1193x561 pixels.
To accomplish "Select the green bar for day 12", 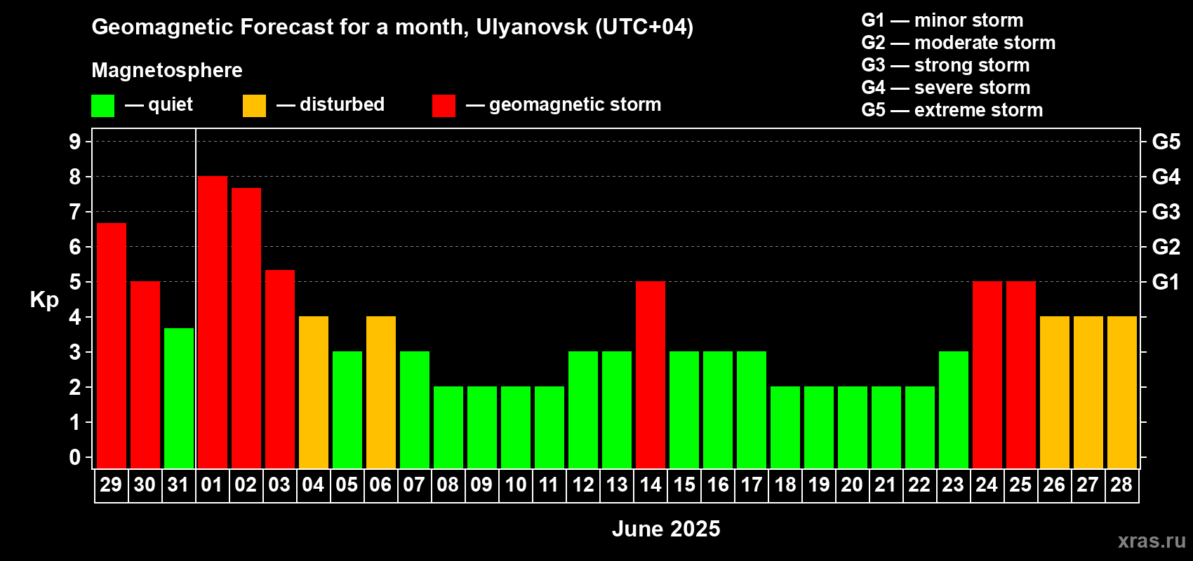I will coord(583,410).
